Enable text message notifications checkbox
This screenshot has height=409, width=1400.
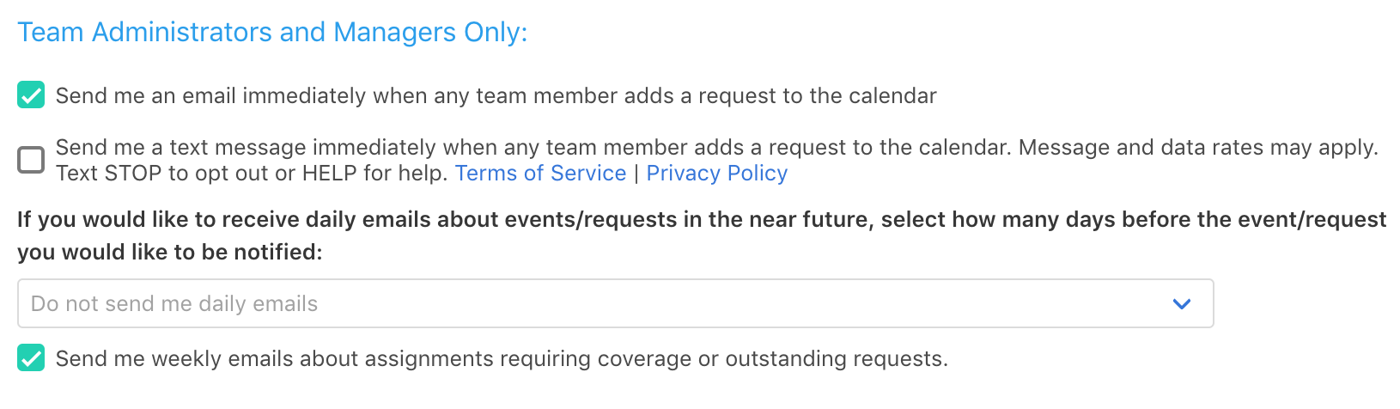click(31, 160)
